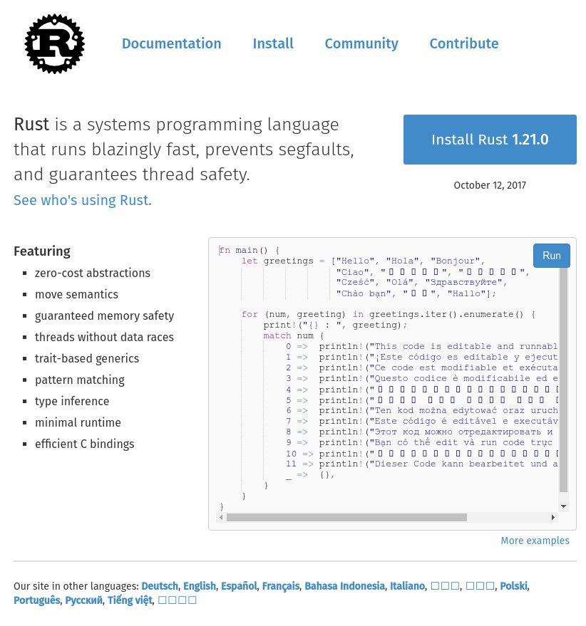Click the 'let greetings' code line

pyautogui.click(x=363, y=261)
